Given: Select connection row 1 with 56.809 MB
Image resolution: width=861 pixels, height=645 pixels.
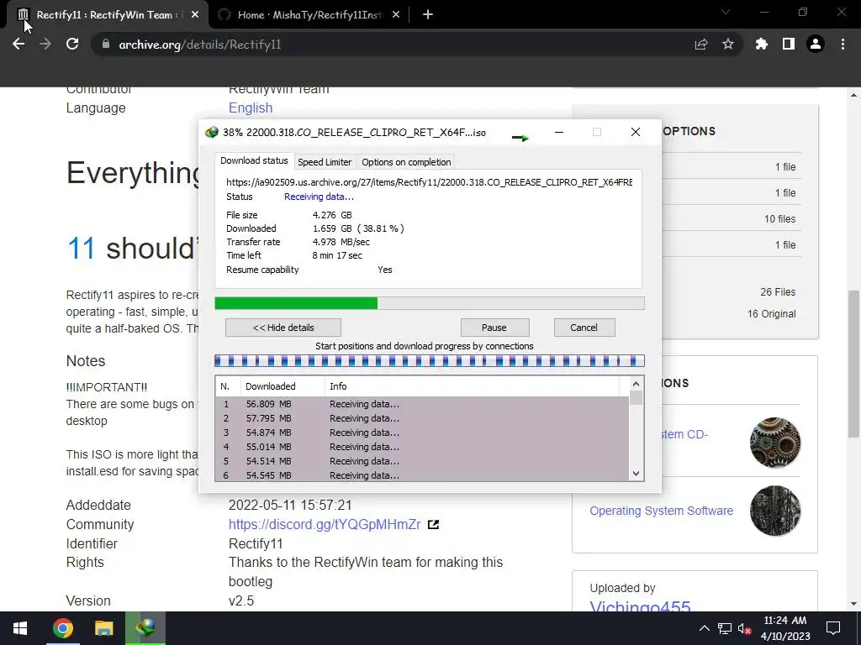Looking at the screenshot, I should click(x=422, y=404).
